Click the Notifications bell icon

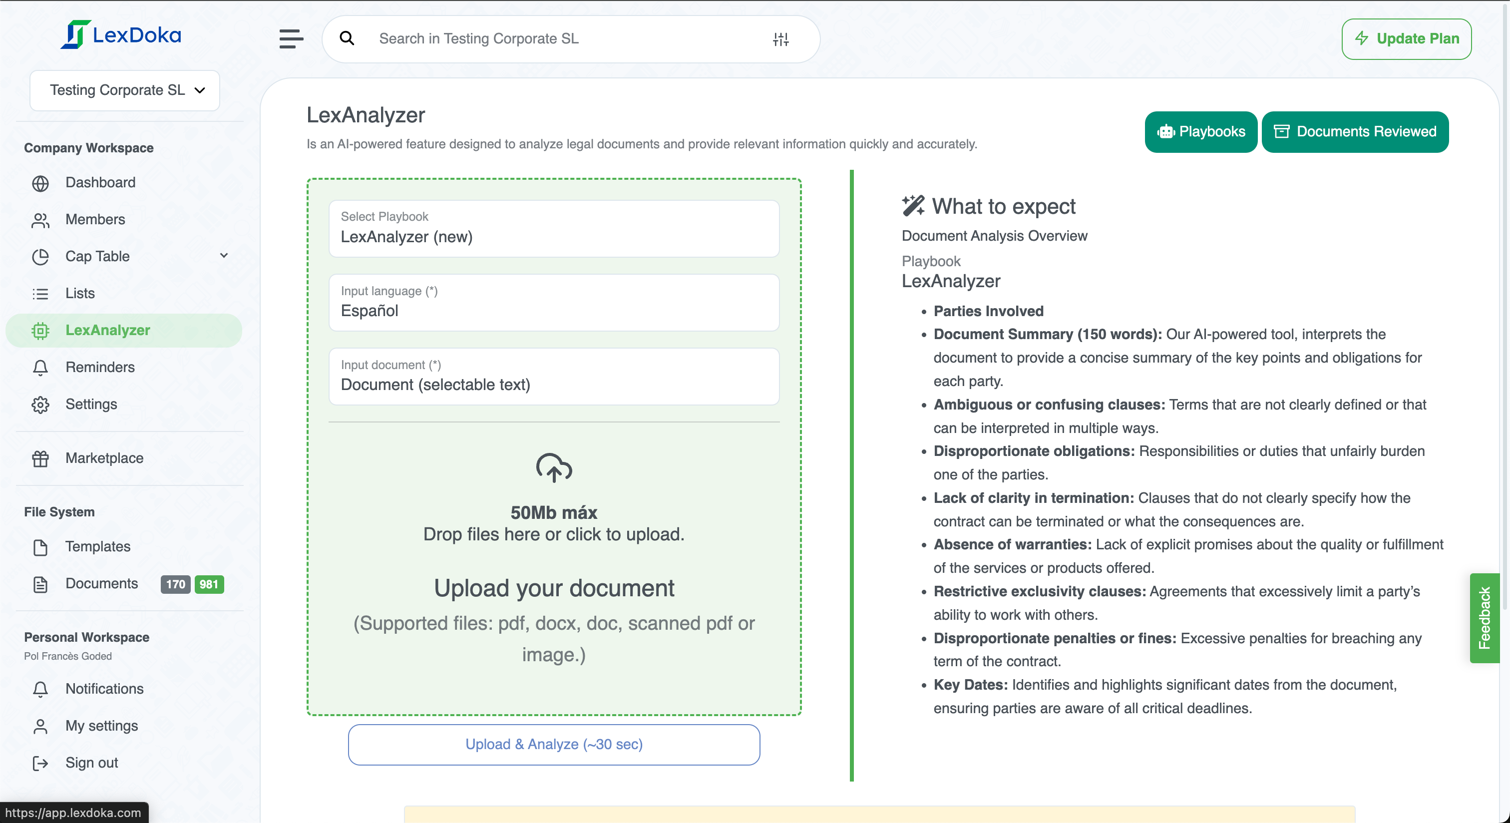pyautogui.click(x=40, y=689)
